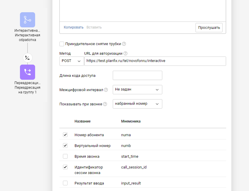Focus the Длина кода доступа field
This screenshot has height=191, width=249.
[137, 75]
